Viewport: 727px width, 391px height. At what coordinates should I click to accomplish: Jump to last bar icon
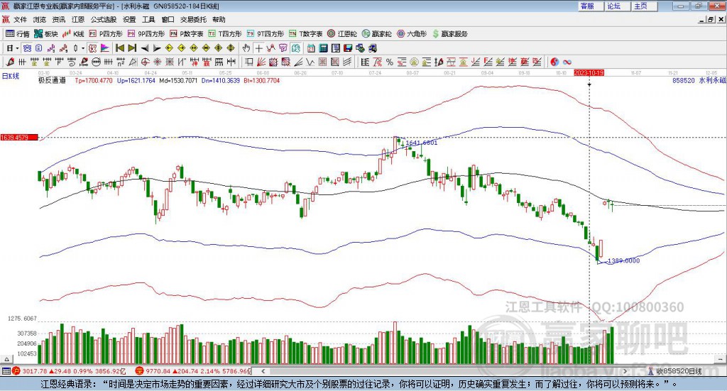tap(132, 48)
